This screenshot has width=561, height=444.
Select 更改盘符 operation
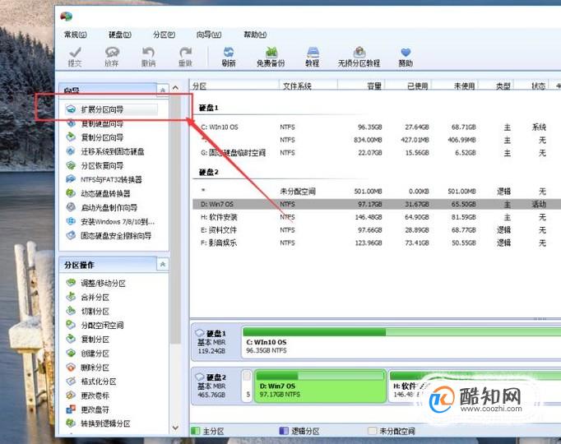click(88, 409)
